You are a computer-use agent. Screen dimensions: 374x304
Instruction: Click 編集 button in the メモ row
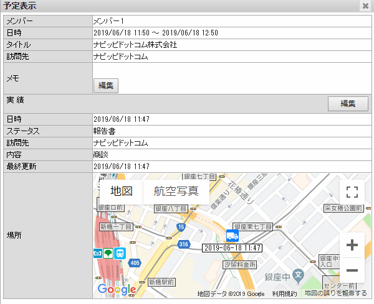tap(105, 86)
